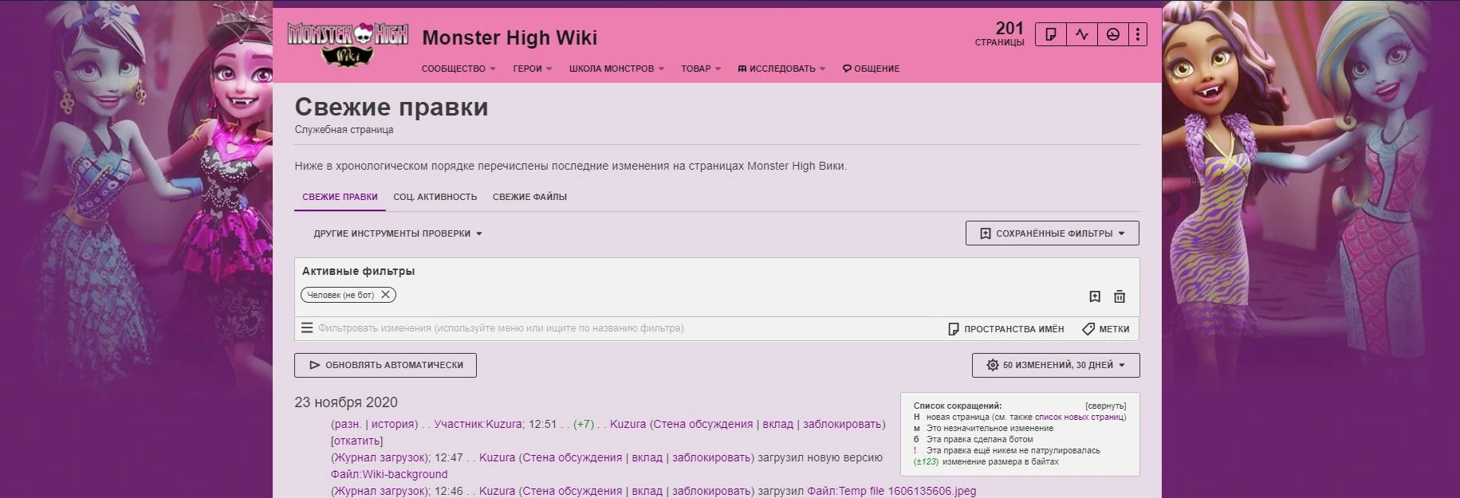The image size is (1460, 498).
Task: Remove the 'Человек (не бот)' filter
Action: (x=386, y=295)
